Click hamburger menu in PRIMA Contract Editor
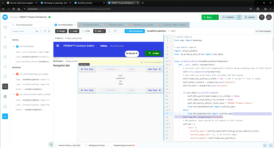This screenshot has width=274, height=148. point(58,46)
